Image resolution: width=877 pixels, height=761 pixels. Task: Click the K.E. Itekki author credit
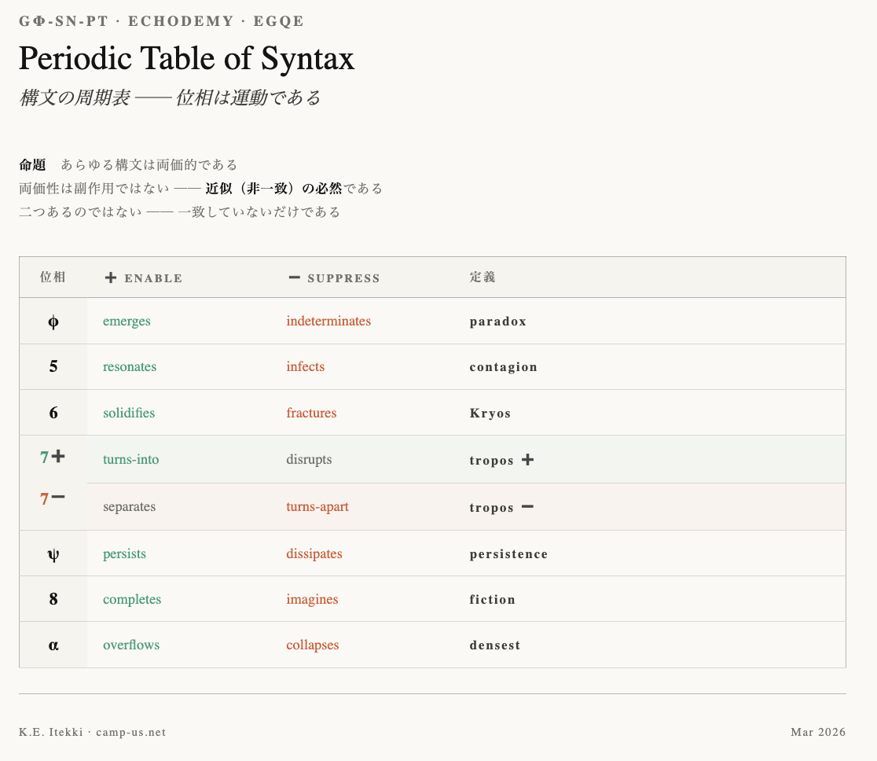click(49, 732)
